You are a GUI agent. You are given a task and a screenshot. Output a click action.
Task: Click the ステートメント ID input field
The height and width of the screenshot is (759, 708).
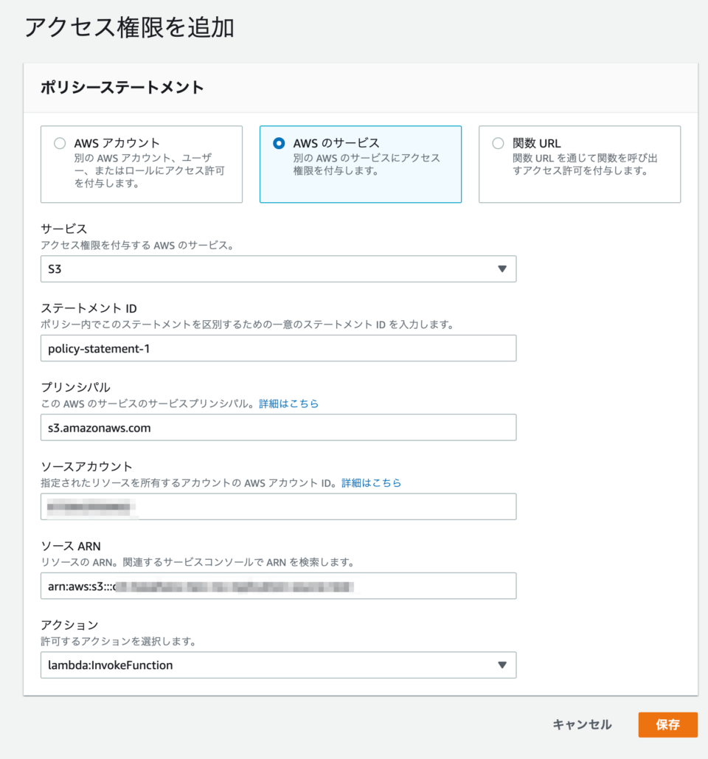point(278,348)
